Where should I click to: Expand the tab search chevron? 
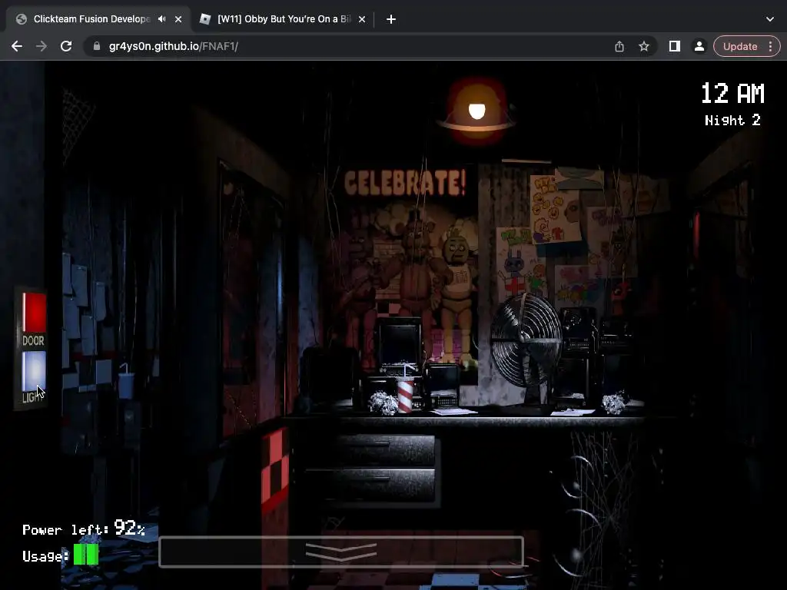coord(770,19)
